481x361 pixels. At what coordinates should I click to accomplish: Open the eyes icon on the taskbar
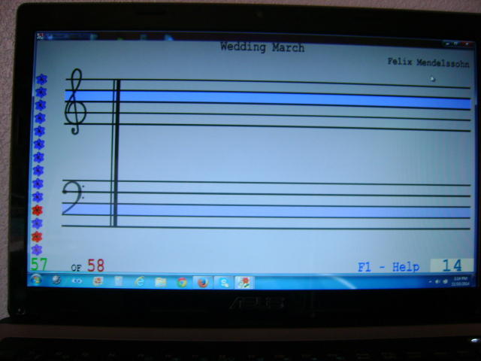77,281
